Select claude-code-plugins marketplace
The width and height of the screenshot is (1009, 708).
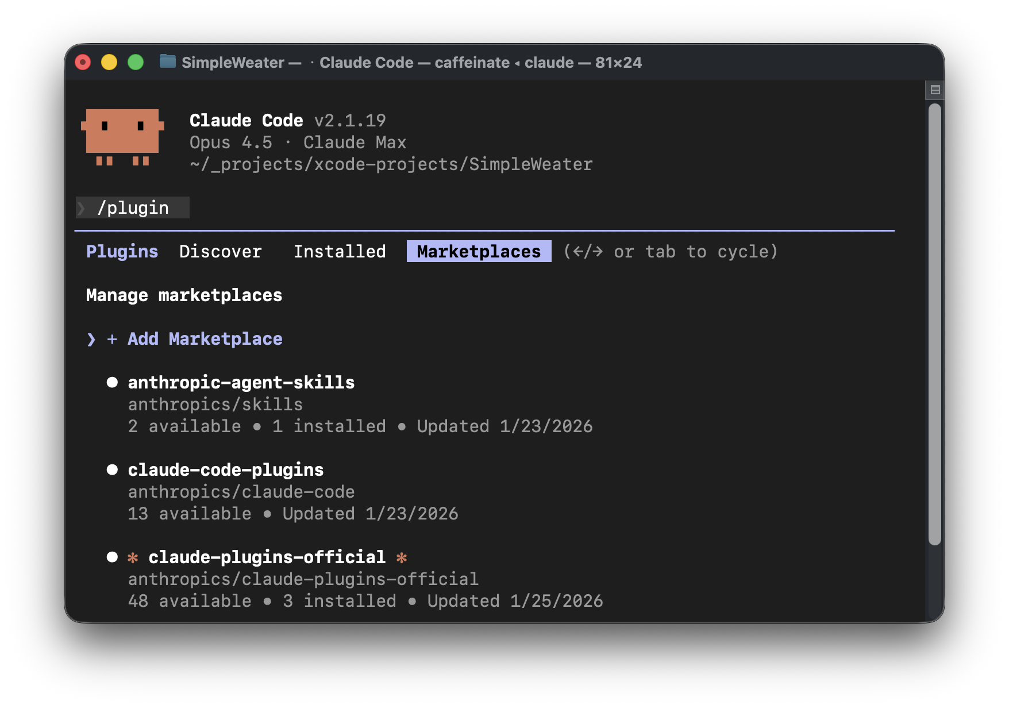226,470
